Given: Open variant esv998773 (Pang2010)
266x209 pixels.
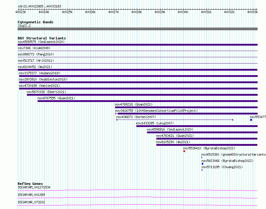Looking at the screenshot, I should coord(36,54).
